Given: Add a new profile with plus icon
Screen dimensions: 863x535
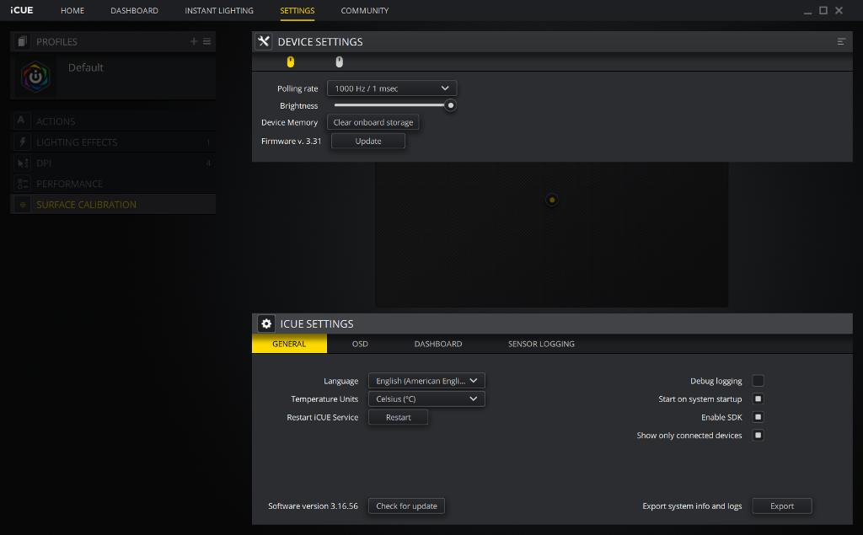Looking at the screenshot, I should point(194,41).
